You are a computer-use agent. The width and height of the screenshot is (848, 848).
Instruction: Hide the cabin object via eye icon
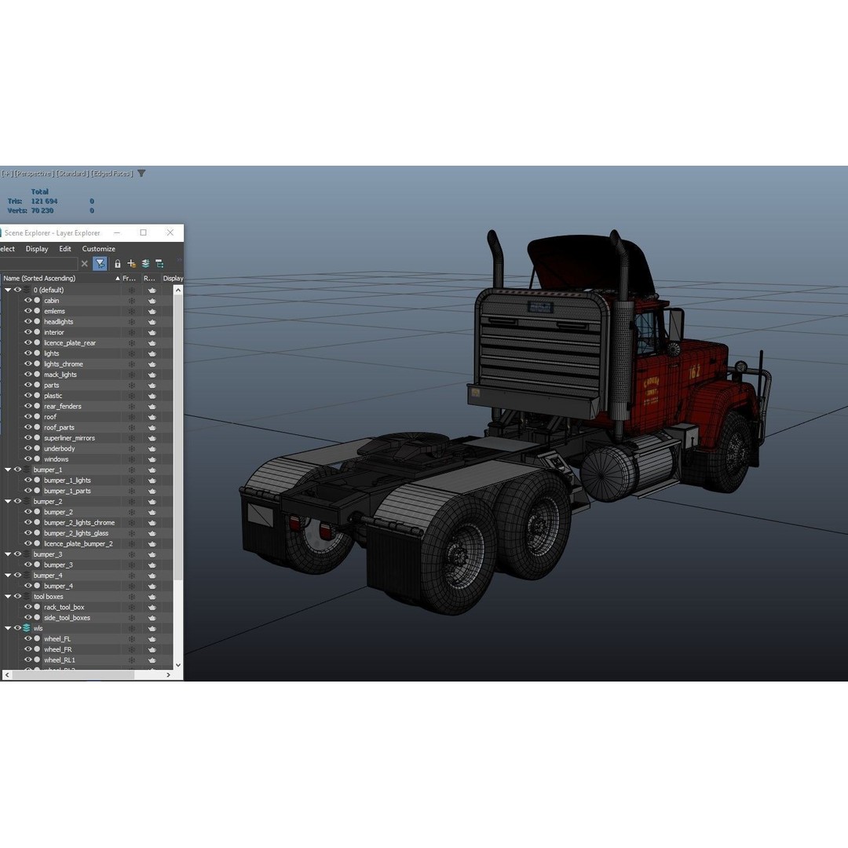click(x=28, y=300)
